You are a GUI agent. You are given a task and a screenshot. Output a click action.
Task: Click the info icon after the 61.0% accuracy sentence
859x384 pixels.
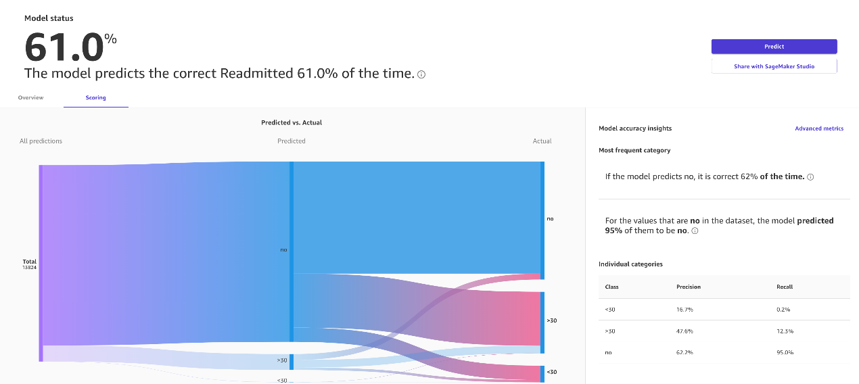coord(421,74)
